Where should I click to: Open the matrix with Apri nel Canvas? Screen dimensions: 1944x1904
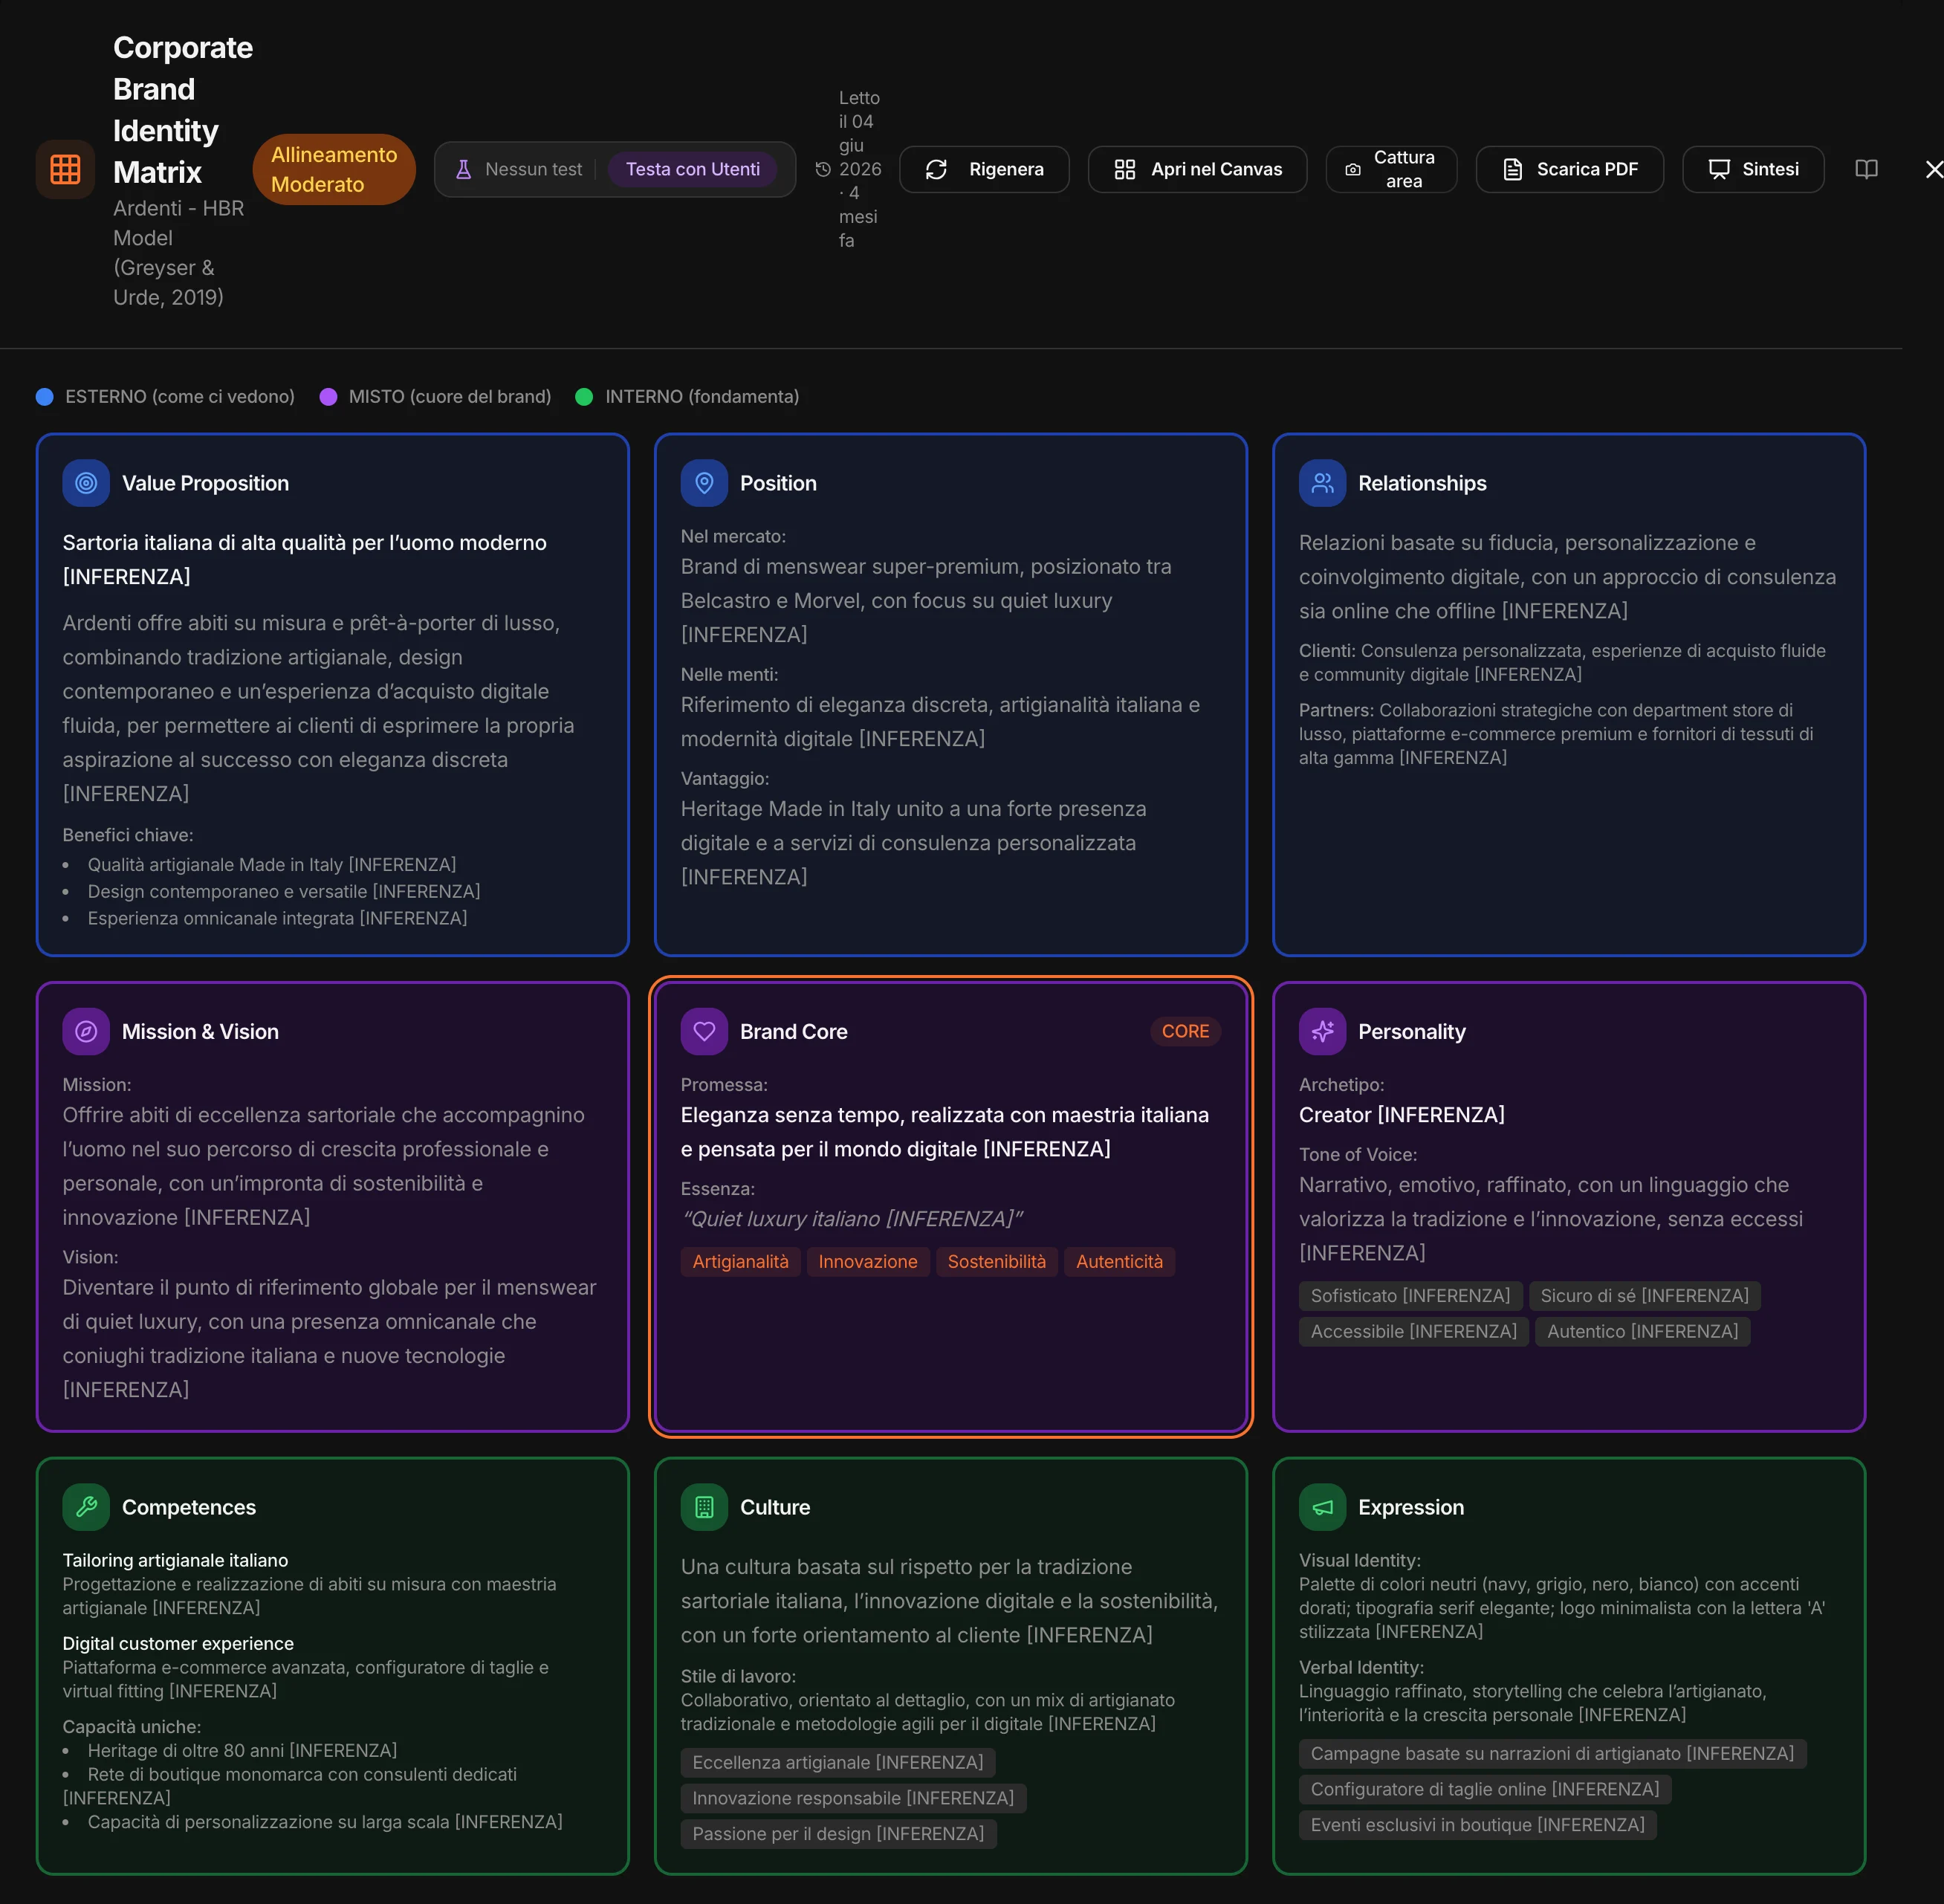pyautogui.click(x=1197, y=169)
